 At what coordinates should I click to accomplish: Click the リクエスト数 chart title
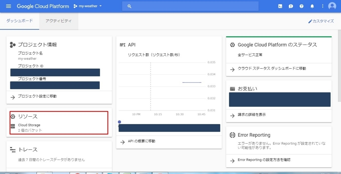coord(154,55)
